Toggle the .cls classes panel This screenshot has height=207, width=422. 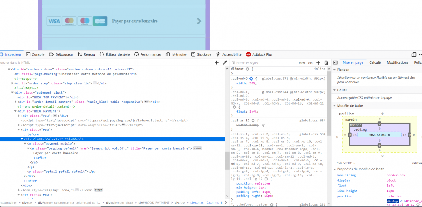coord(310,63)
